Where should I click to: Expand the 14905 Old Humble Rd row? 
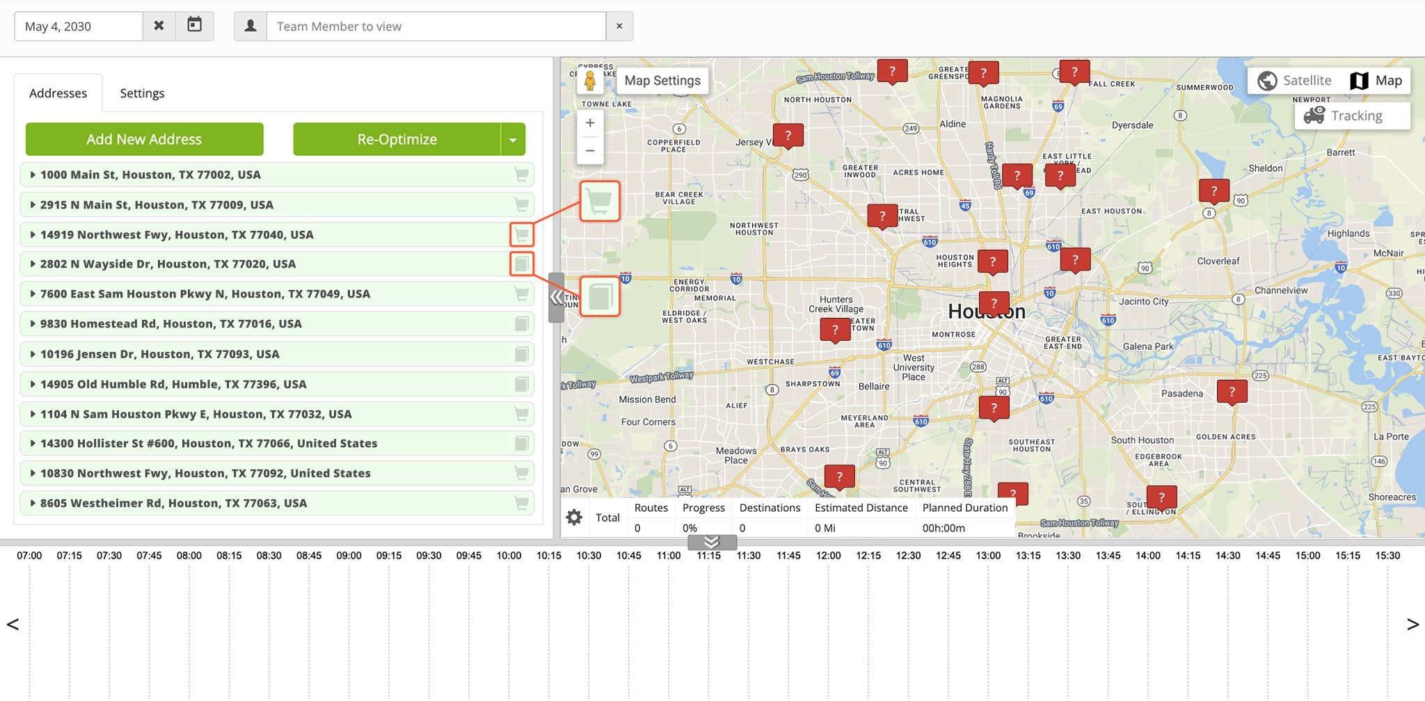click(x=33, y=384)
